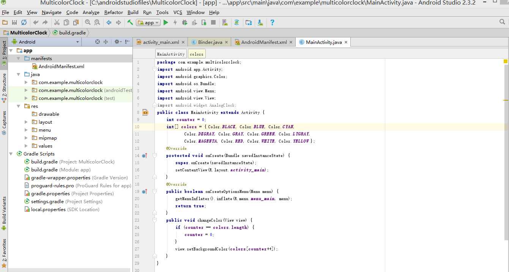The height and width of the screenshot is (272, 509).
Task: Expand the layout folder under res
Action: click(x=26, y=122)
